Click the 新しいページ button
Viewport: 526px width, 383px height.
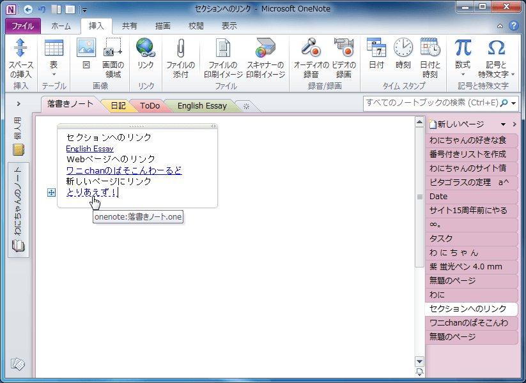coord(456,124)
